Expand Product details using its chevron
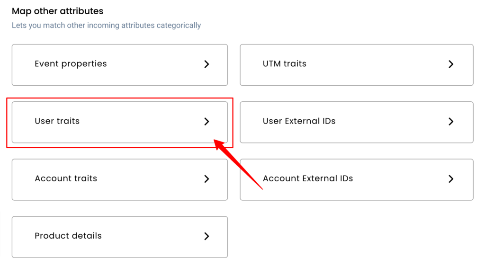485x267 pixels. pos(207,236)
